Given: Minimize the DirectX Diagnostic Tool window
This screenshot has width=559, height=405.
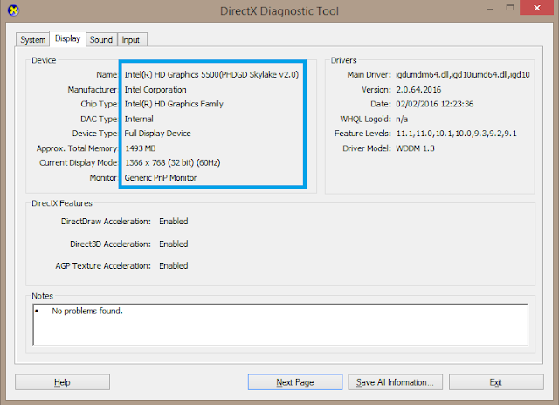Looking at the screenshot, I should click(490, 9).
